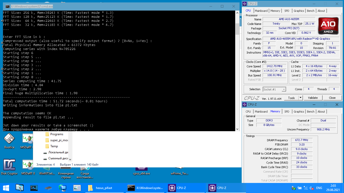Click the folder tree scroll-down arrow
The width and height of the screenshot is (344, 193).
70,159
